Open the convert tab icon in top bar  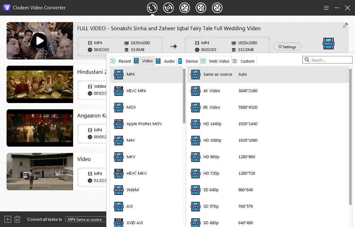click(152, 7)
